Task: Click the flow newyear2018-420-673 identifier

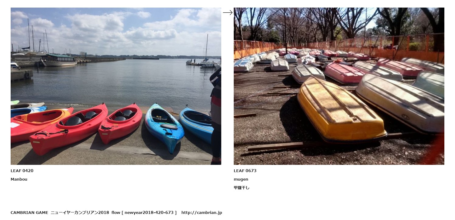Action: 144,212
